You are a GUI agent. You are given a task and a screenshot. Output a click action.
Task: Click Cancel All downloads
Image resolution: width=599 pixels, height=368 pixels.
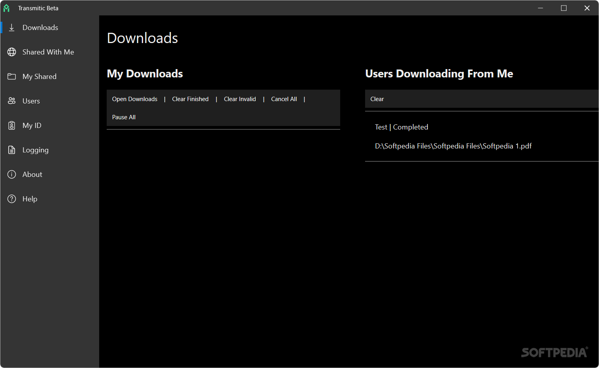(x=284, y=99)
